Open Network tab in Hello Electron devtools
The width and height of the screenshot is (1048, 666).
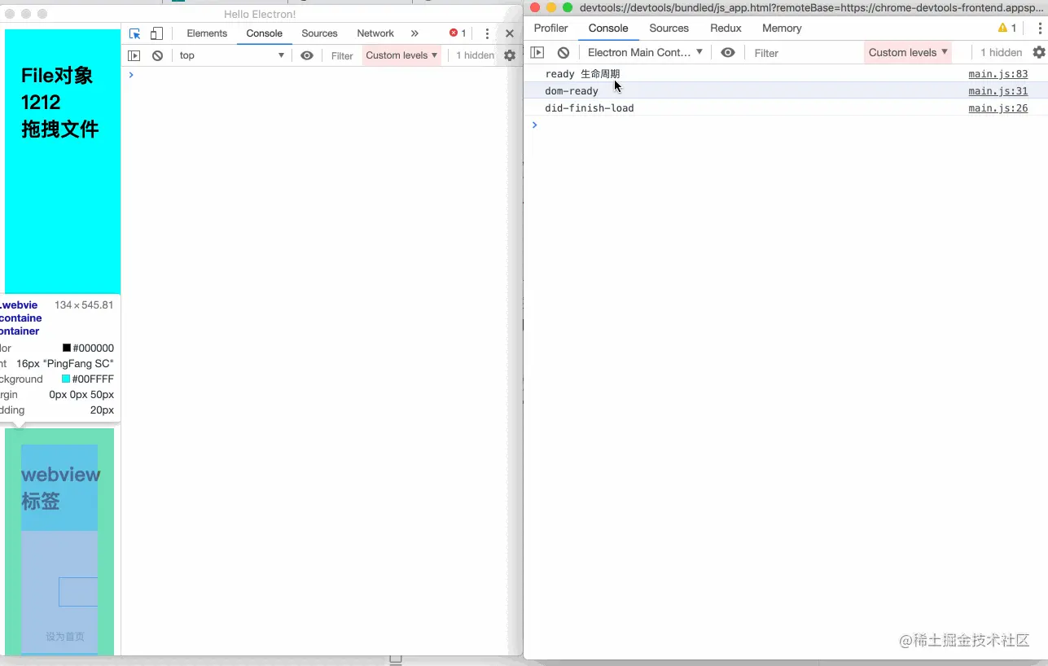(375, 33)
